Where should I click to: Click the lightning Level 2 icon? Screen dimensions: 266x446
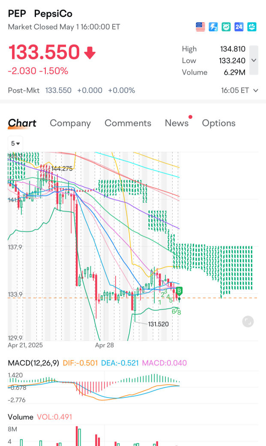point(213,27)
